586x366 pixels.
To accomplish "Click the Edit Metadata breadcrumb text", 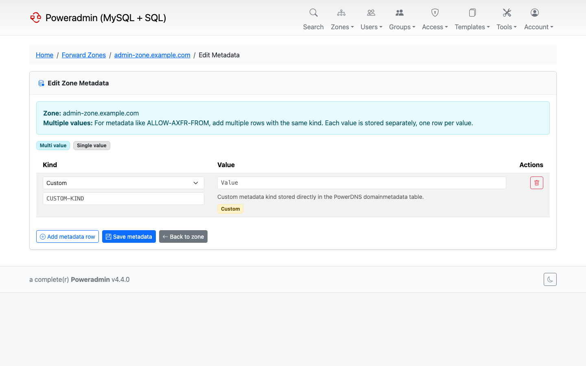I will 219,55.
